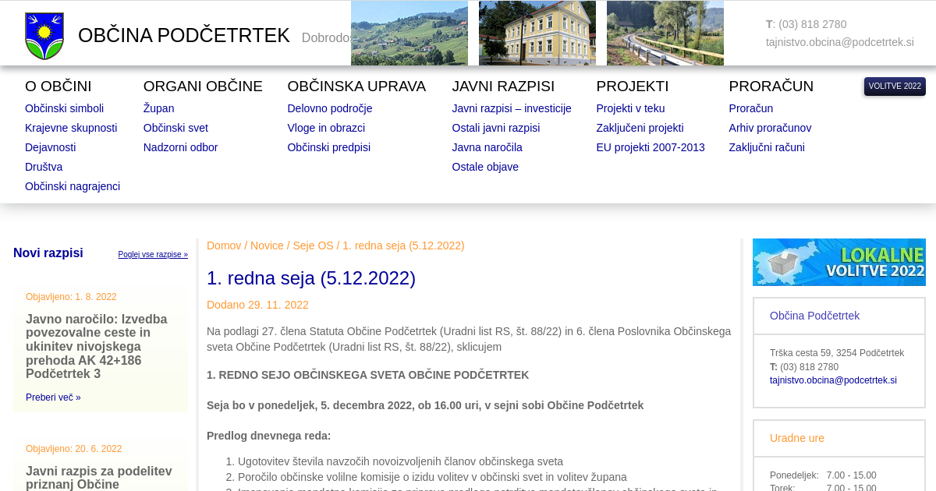Open the Lokalne volitve 2022 banner
936x491 pixels.
838,263
